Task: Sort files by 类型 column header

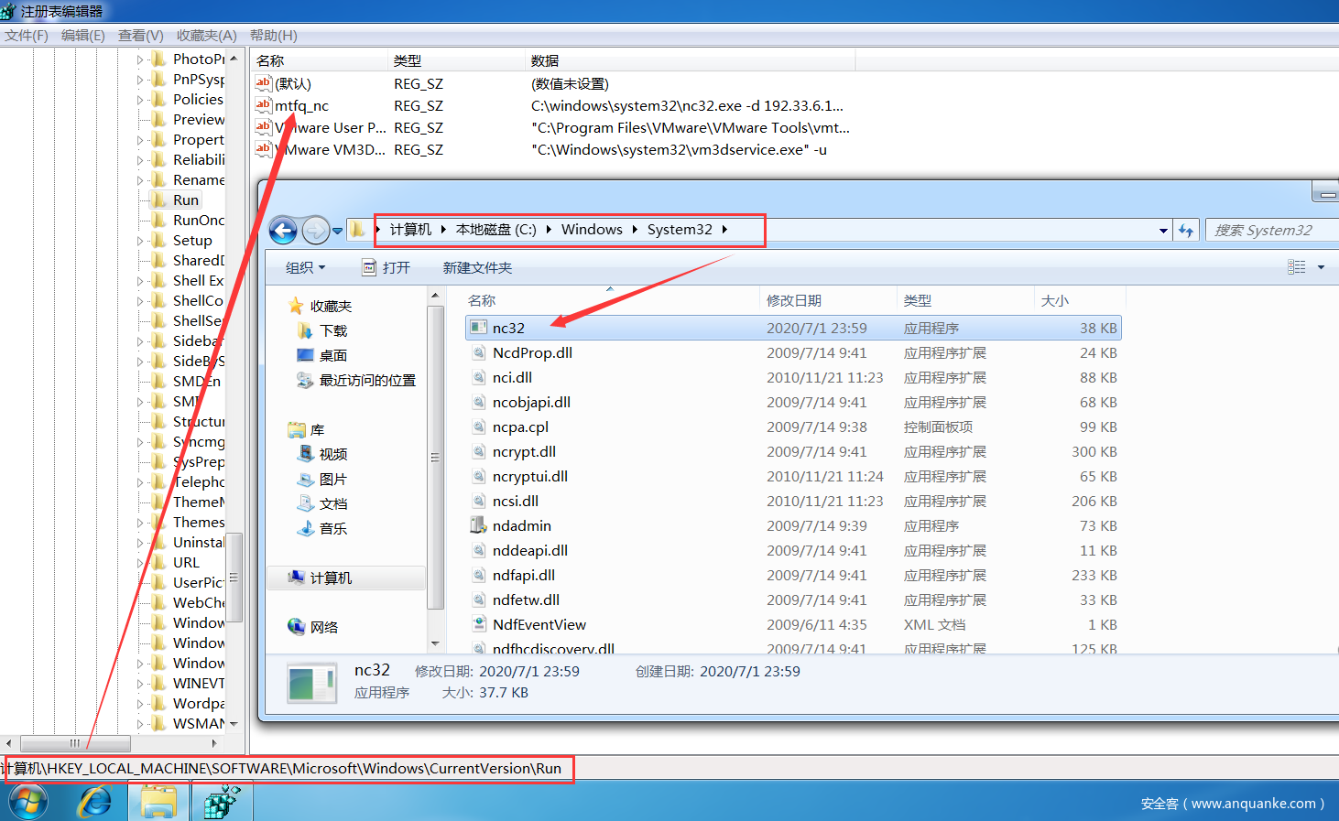Action: (966, 300)
